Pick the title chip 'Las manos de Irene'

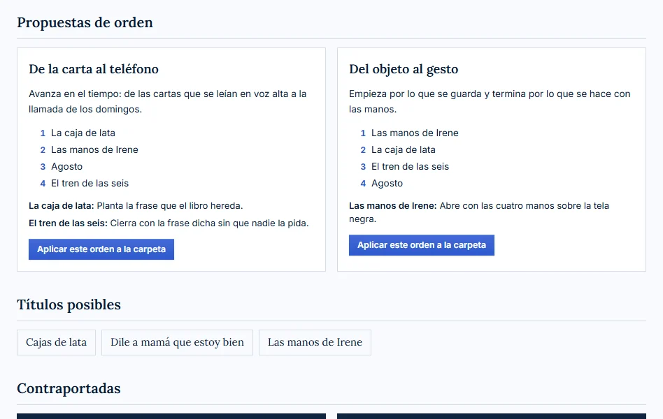(315, 342)
